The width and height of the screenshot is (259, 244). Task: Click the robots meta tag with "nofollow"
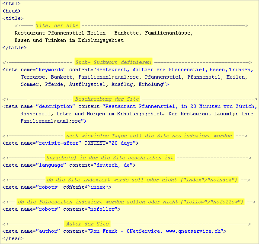pyautogui.click(x=61, y=209)
